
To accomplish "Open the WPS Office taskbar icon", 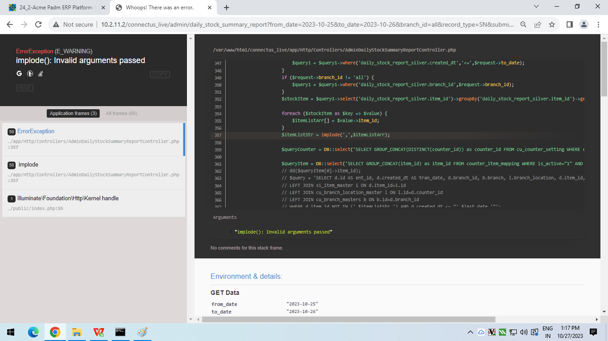I will (x=98, y=332).
